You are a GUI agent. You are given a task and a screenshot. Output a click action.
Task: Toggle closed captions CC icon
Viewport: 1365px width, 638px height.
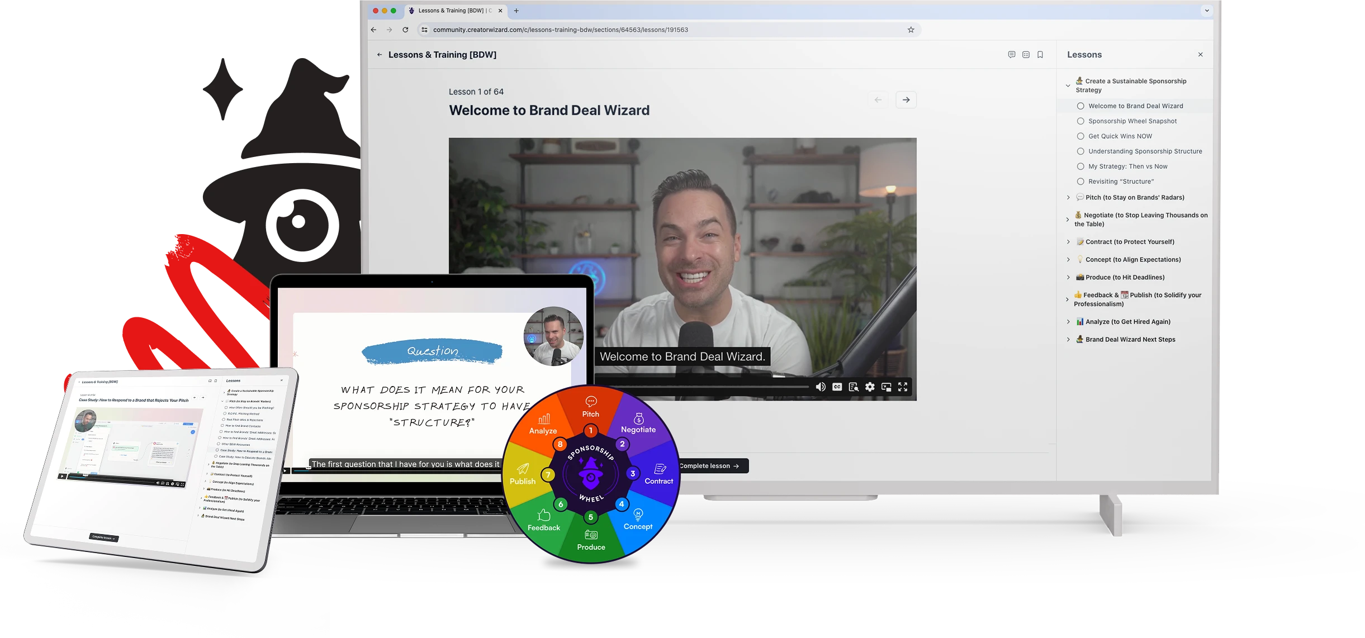[x=837, y=387]
